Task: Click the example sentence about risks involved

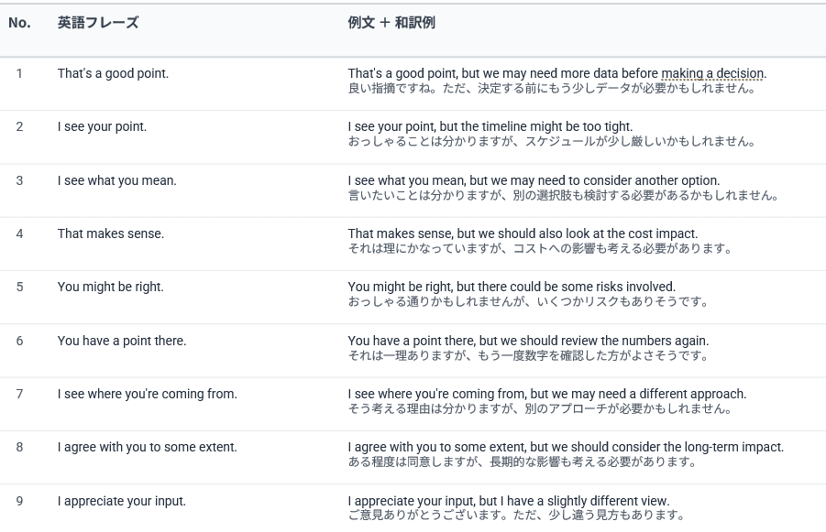Action: (511, 287)
